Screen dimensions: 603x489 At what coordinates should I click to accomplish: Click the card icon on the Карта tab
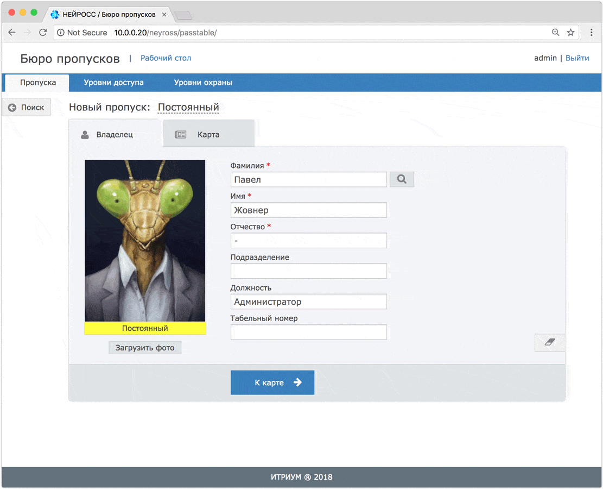(180, 134)
